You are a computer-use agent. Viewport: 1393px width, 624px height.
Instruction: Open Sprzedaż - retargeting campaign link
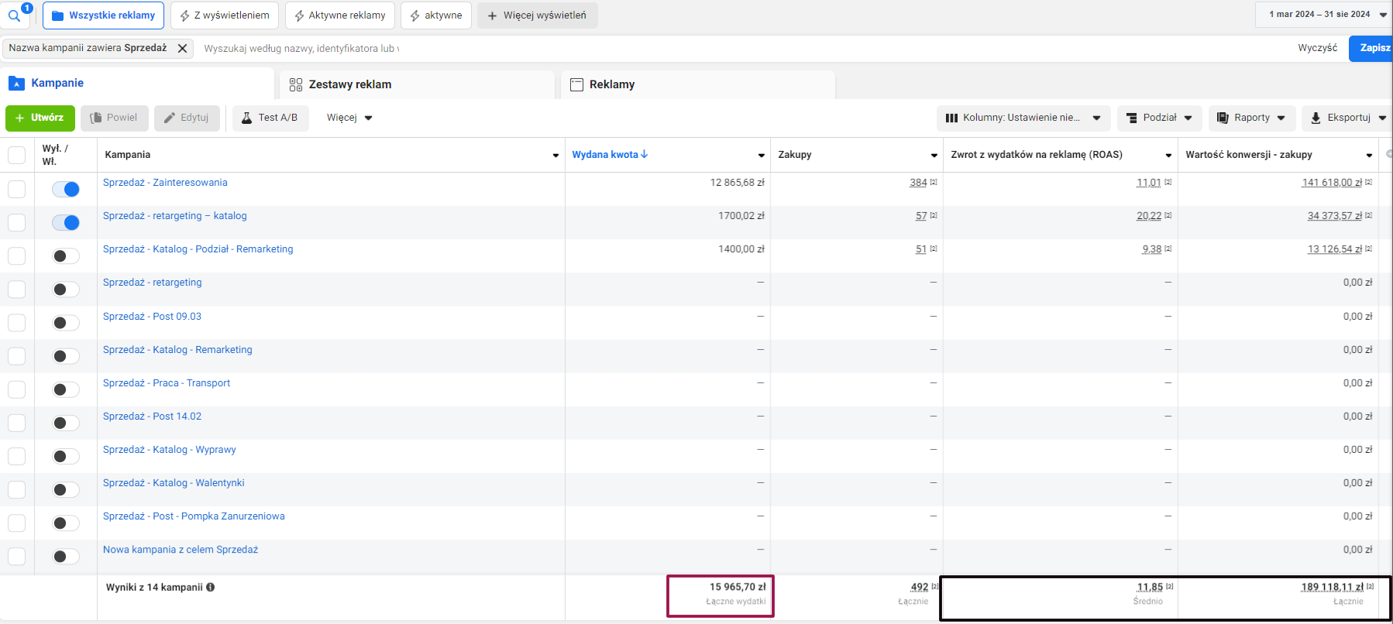tap(153, 283)
